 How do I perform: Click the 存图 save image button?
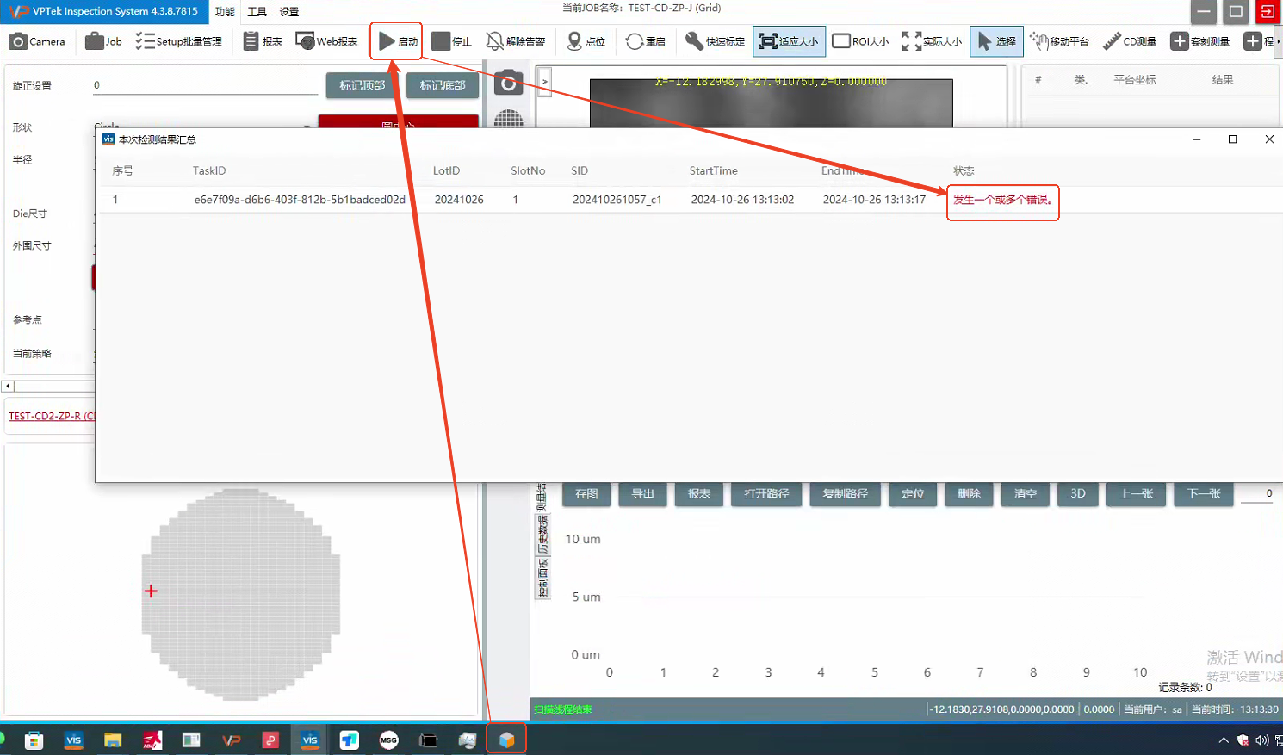coord(586,494)
